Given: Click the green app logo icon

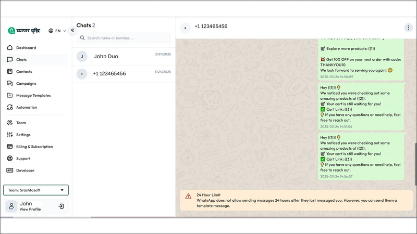Looking at the screenshot, I should tap(11, 31).
